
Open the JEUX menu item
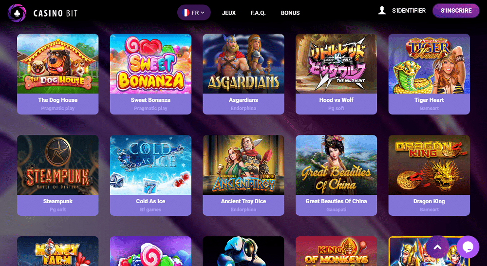[x=228, y=13]
